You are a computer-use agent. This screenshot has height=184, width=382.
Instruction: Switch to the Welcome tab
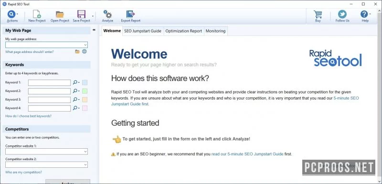(112, 31)
